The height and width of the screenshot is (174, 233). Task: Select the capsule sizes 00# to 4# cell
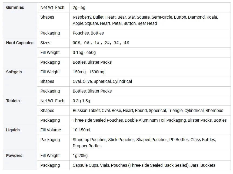150,43
